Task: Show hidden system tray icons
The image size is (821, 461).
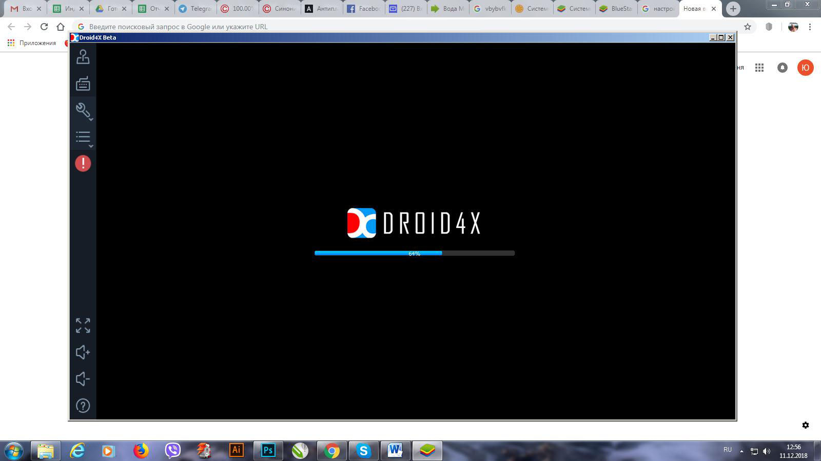Action: 741,451
